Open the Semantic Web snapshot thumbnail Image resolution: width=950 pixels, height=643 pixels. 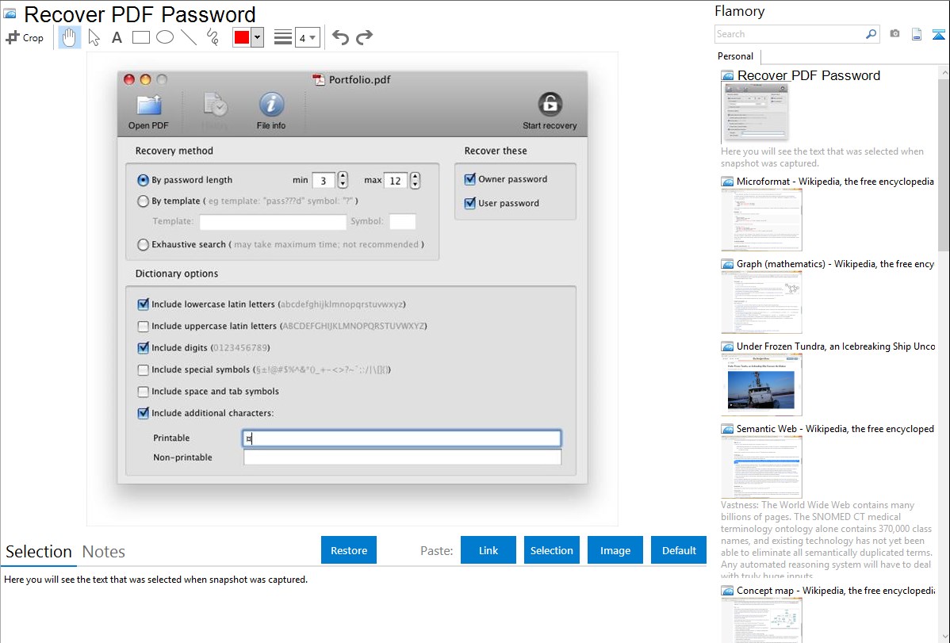pyautogui.click(x=761, y=467)
